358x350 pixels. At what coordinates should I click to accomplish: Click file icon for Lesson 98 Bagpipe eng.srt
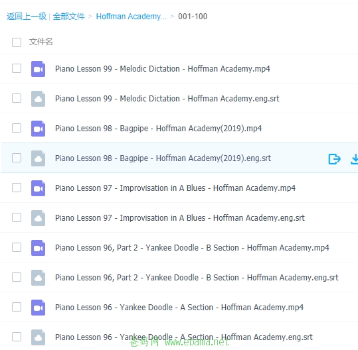coord(38,158)
